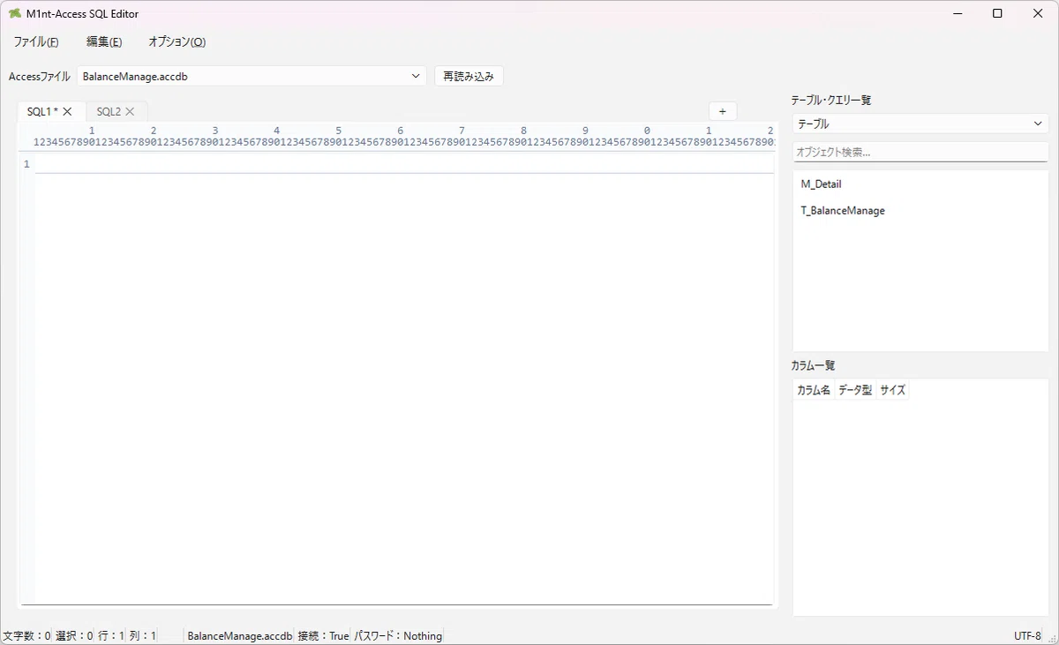The height and width of the screenshot is (645, 1059).
Task: Open the オプション(O) menu
Action: (176, 41)
